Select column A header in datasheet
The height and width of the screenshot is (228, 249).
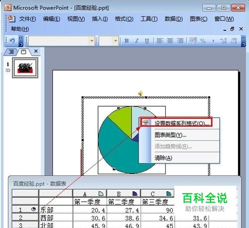point(90,194)
